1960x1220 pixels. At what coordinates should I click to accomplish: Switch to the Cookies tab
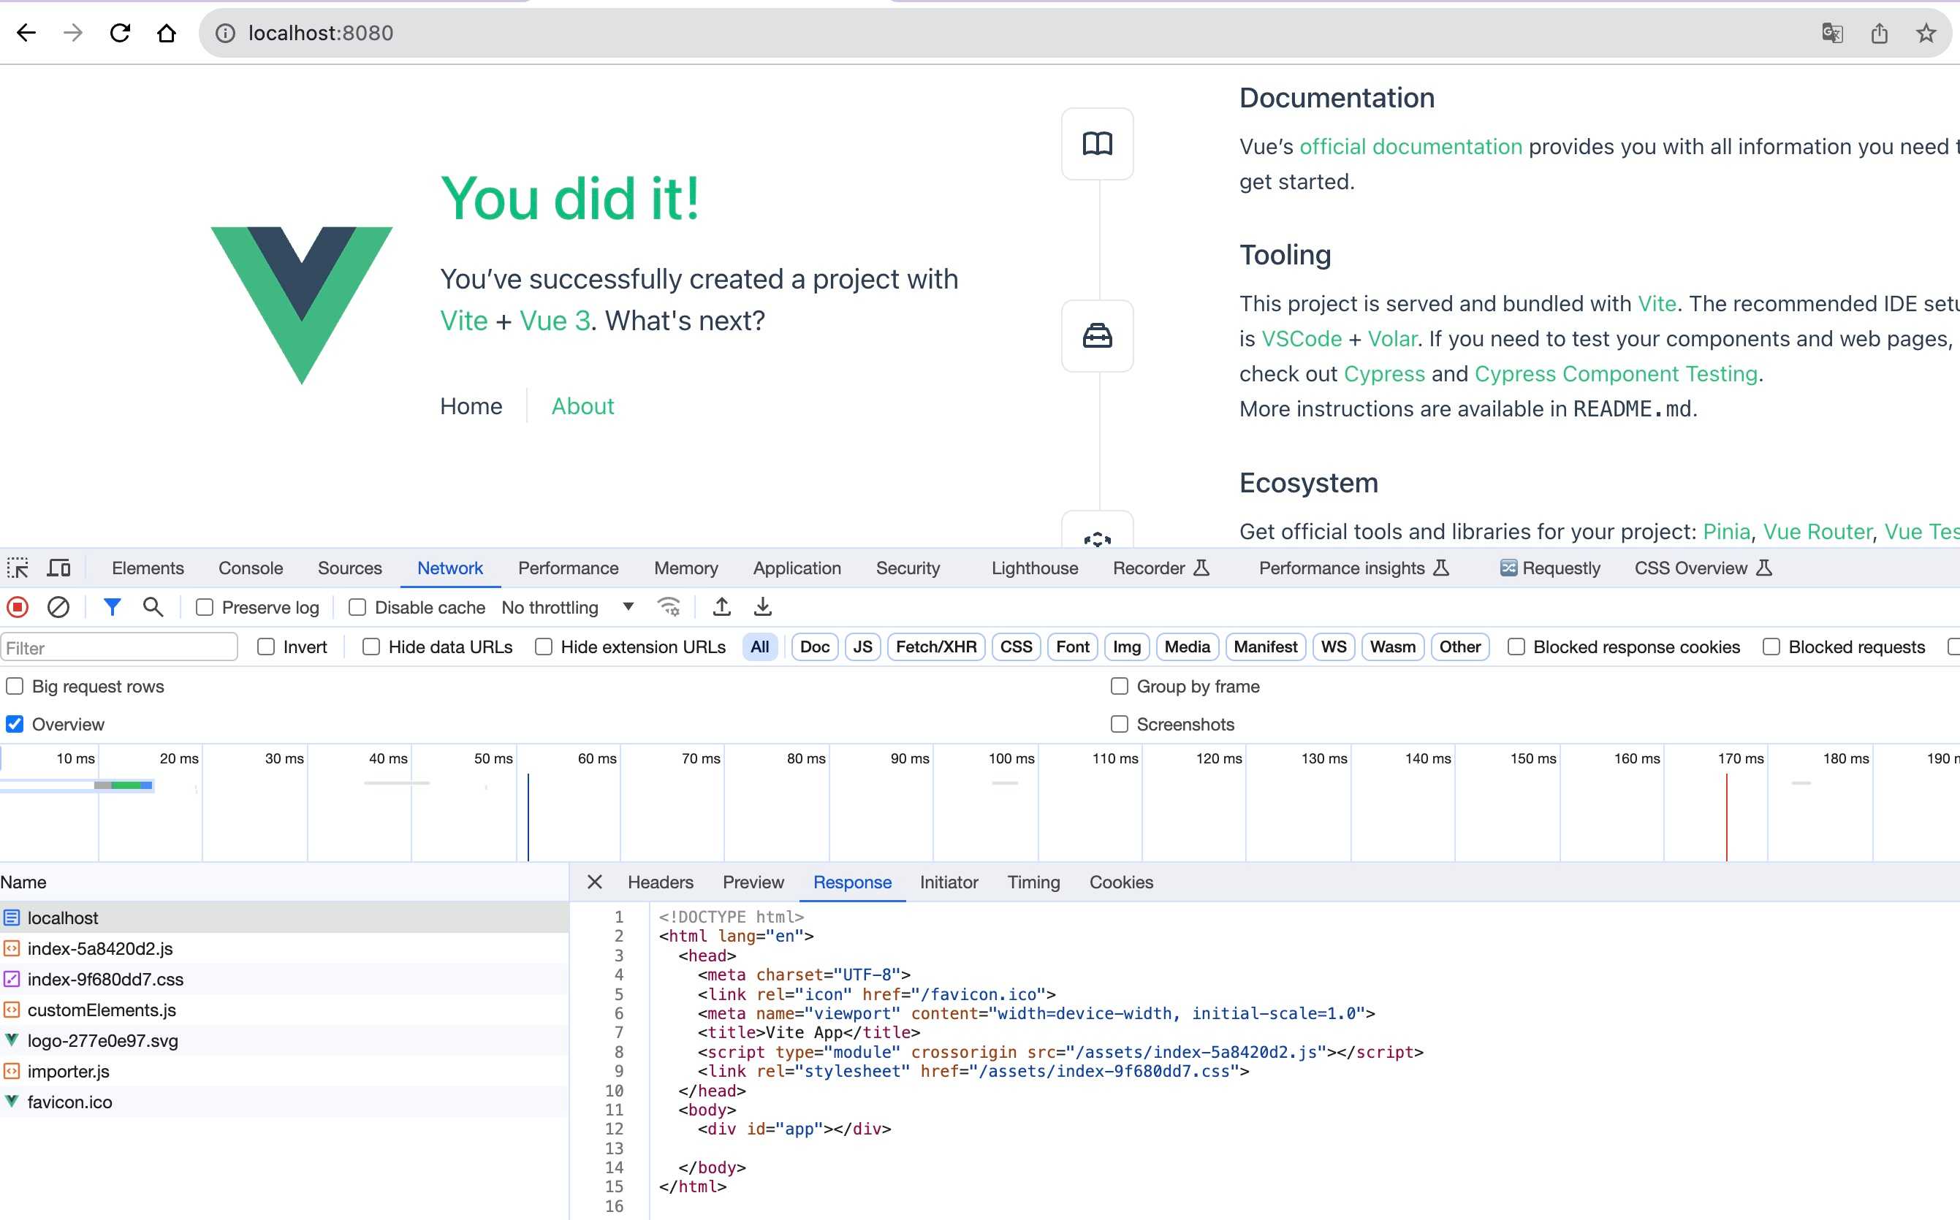(x=1121, y=882)
